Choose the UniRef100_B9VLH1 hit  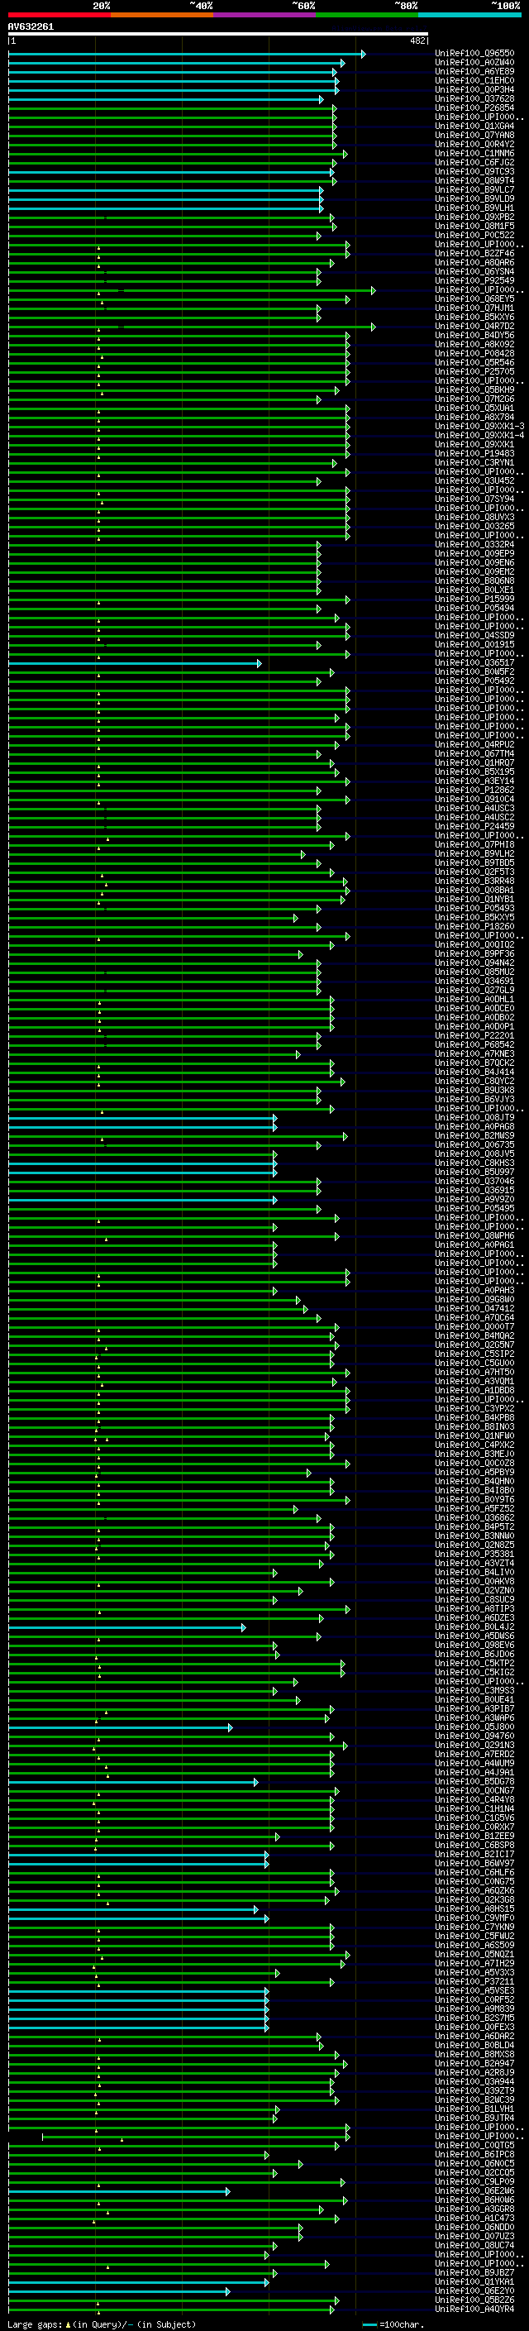click(x=474, y=208)
